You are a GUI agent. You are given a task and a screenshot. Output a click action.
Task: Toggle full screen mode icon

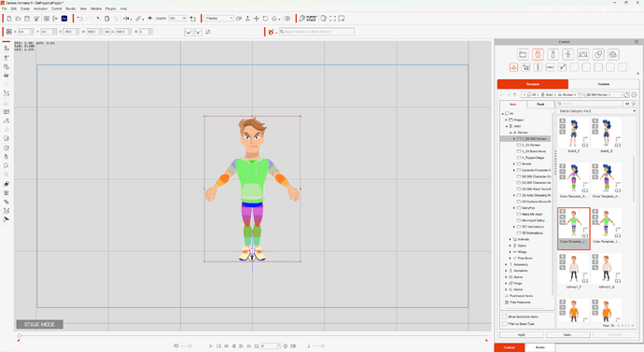coord(332,19)
